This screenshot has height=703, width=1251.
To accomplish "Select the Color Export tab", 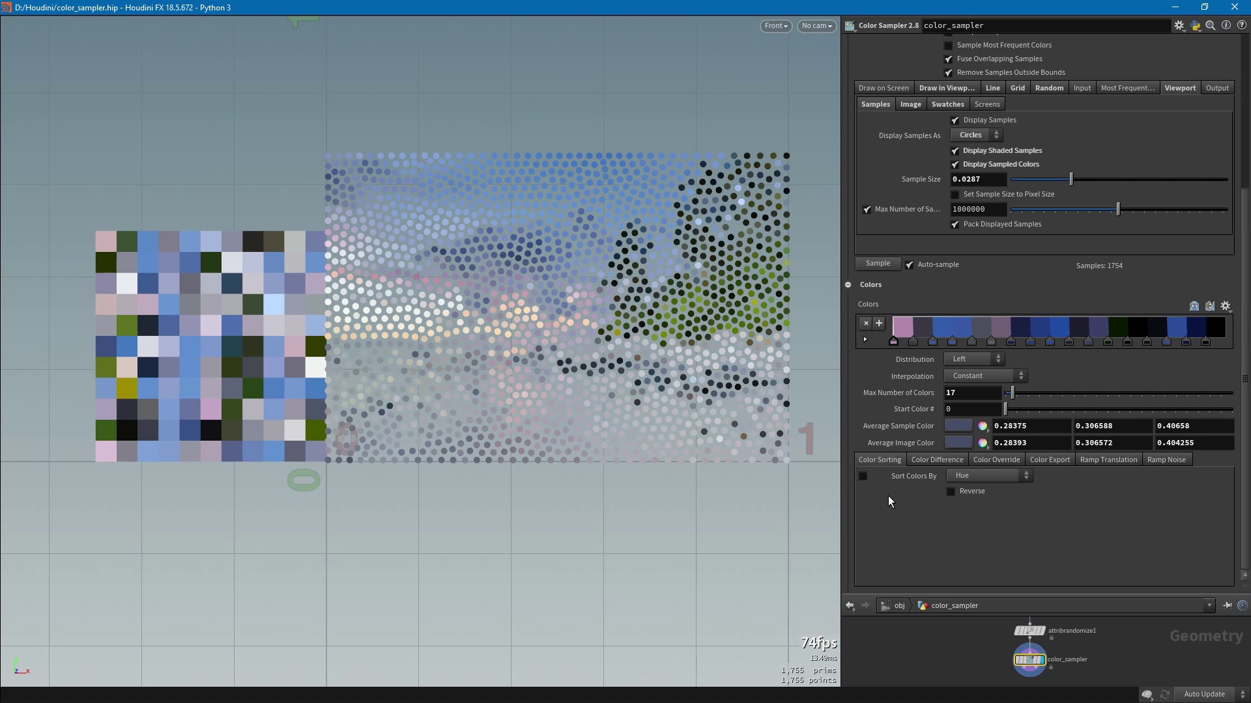I will [x=1050, y=458].
